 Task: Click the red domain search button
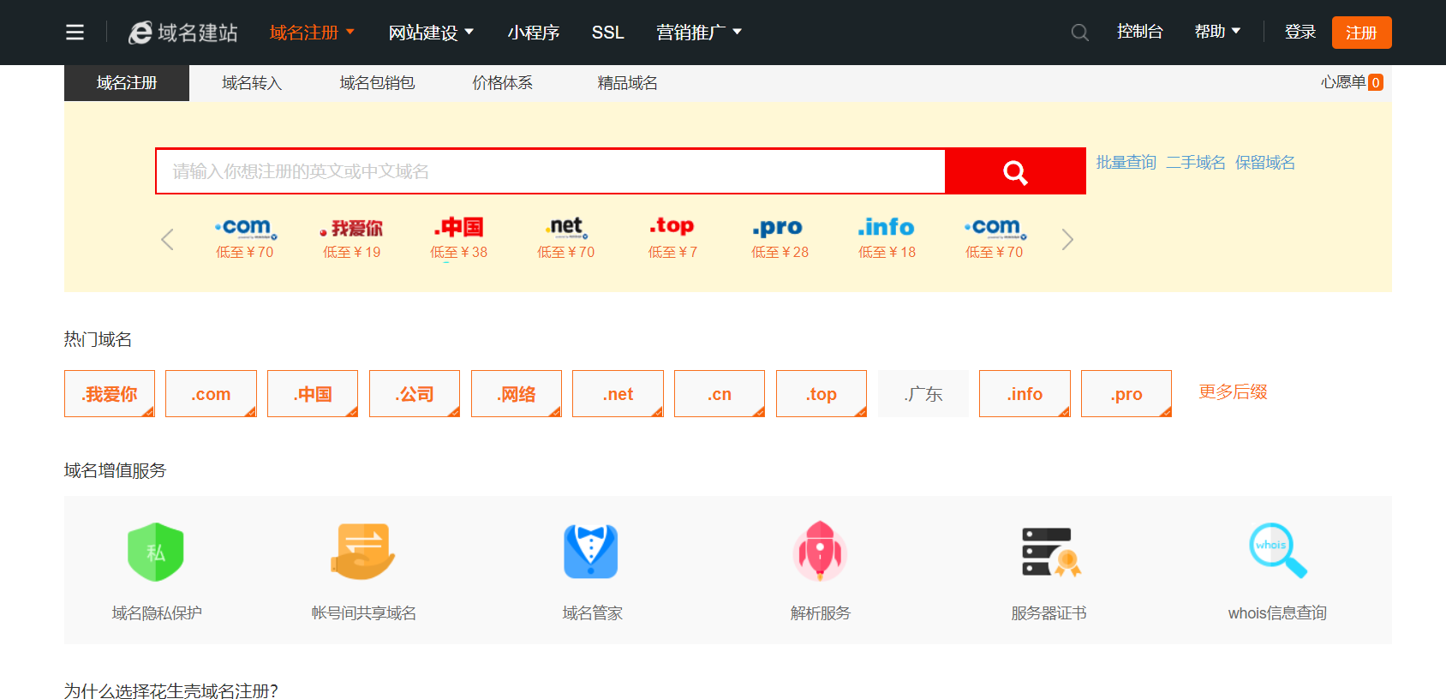coord(1015,171)
